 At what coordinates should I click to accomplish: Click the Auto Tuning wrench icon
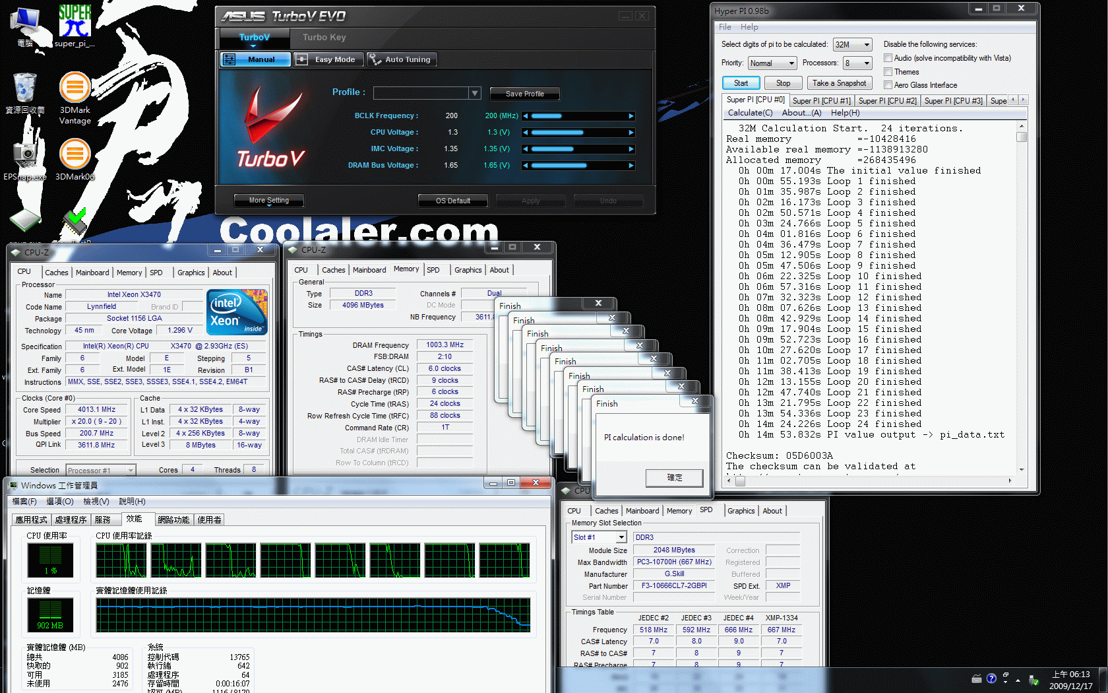375,59
